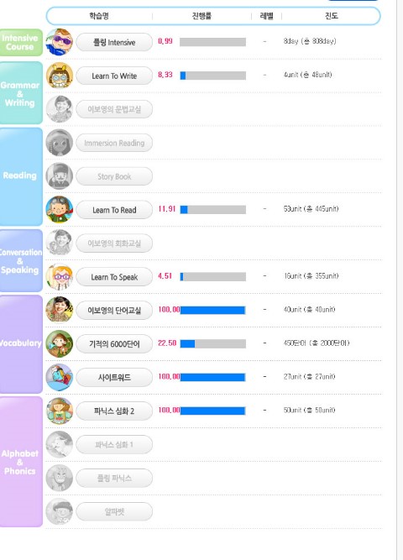Open the Learn To Write course
This screenshot has height=560, width=403.
point(114,76)
